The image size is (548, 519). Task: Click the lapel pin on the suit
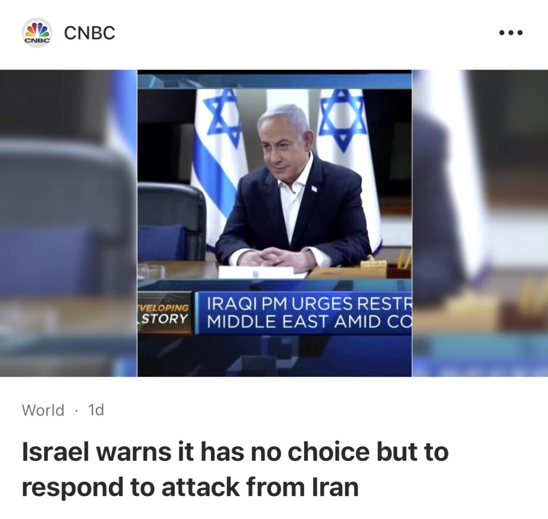point(314,189)
